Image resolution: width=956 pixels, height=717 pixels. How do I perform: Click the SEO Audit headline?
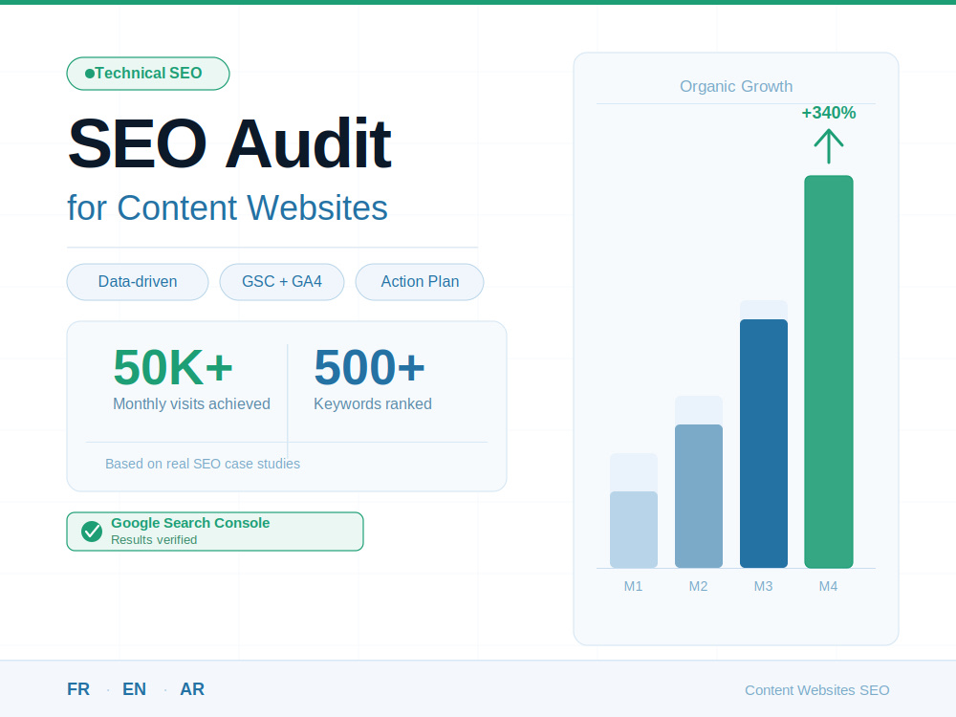coord(229,144)
